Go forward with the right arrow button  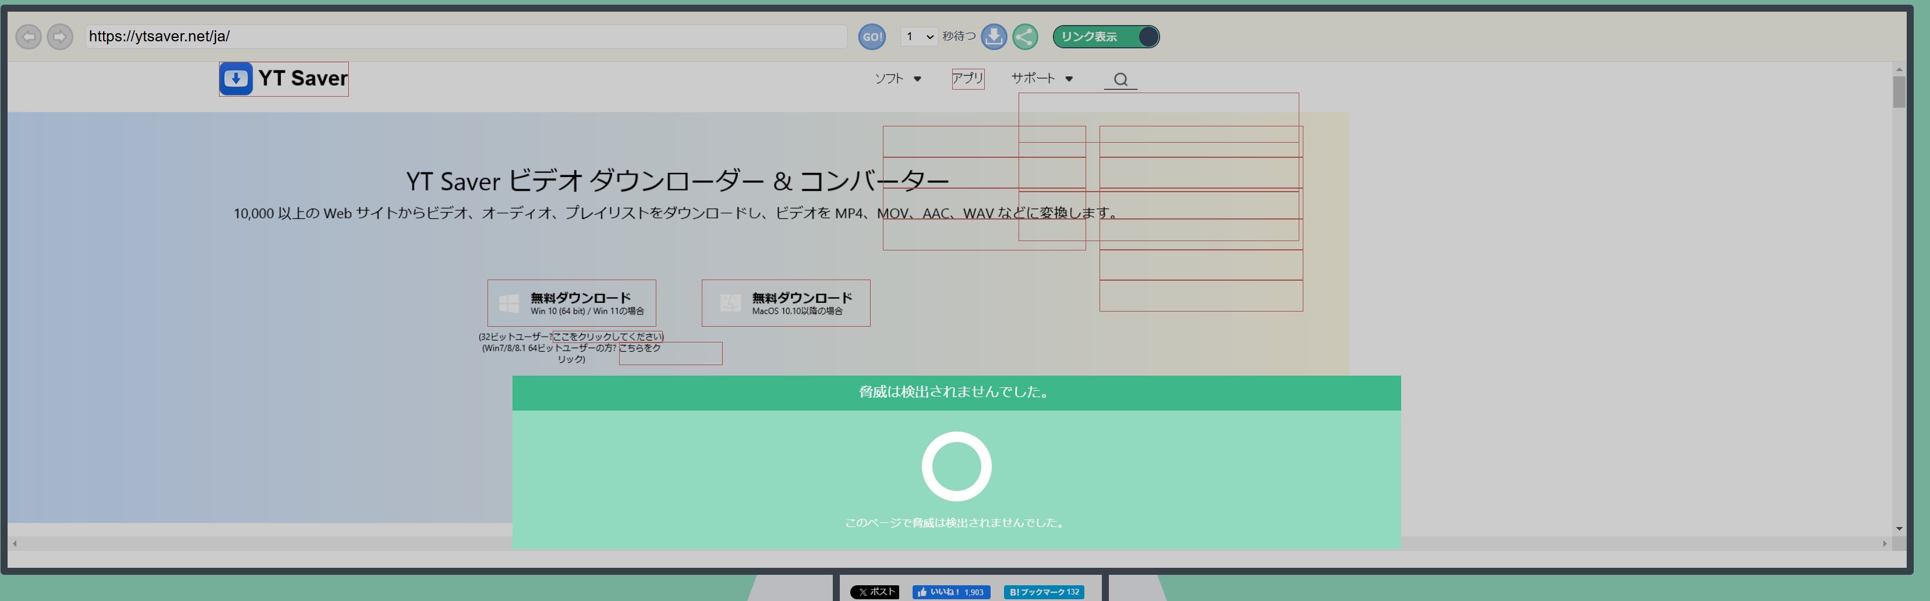(x=60, y=37)
